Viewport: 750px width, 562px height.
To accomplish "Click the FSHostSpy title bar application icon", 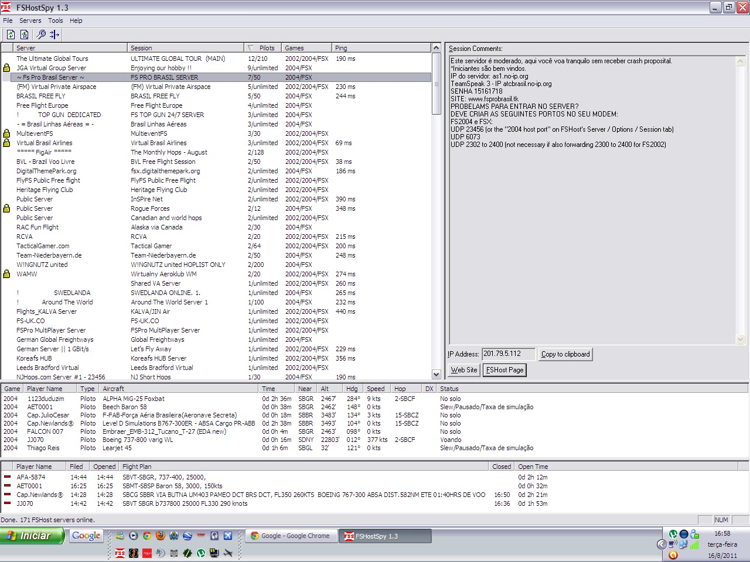I will (6, 7).
